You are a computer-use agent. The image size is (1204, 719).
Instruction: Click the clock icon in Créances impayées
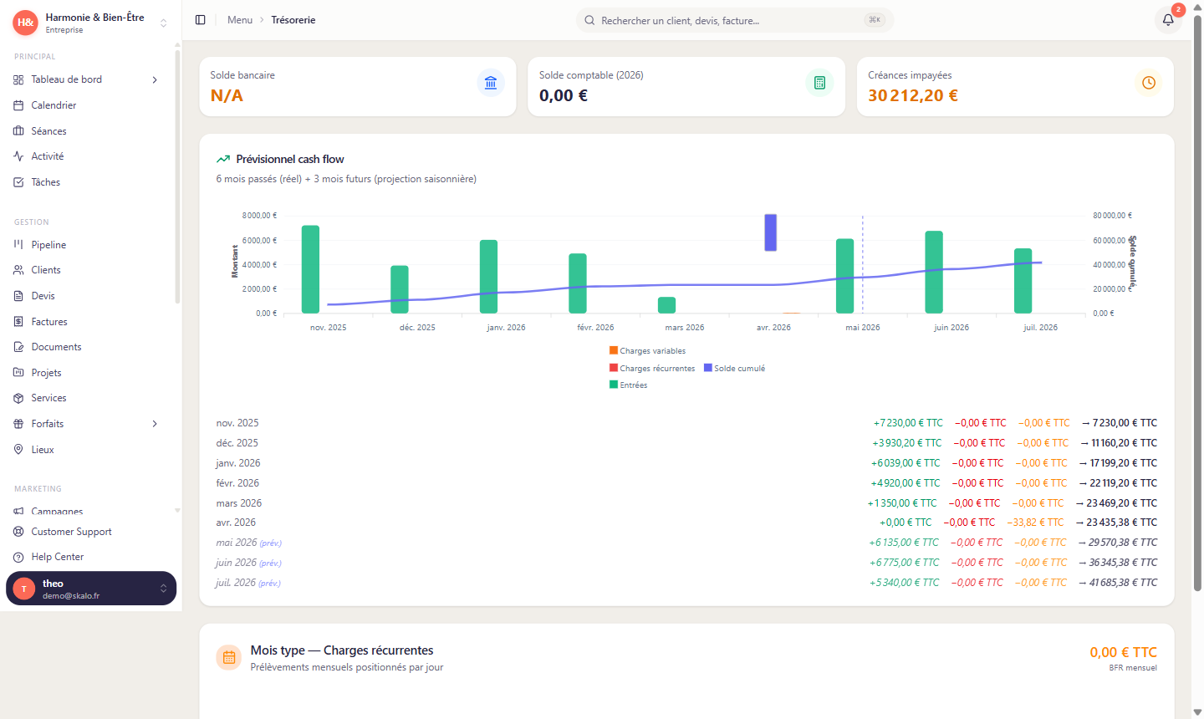[x=1149, y=83]
